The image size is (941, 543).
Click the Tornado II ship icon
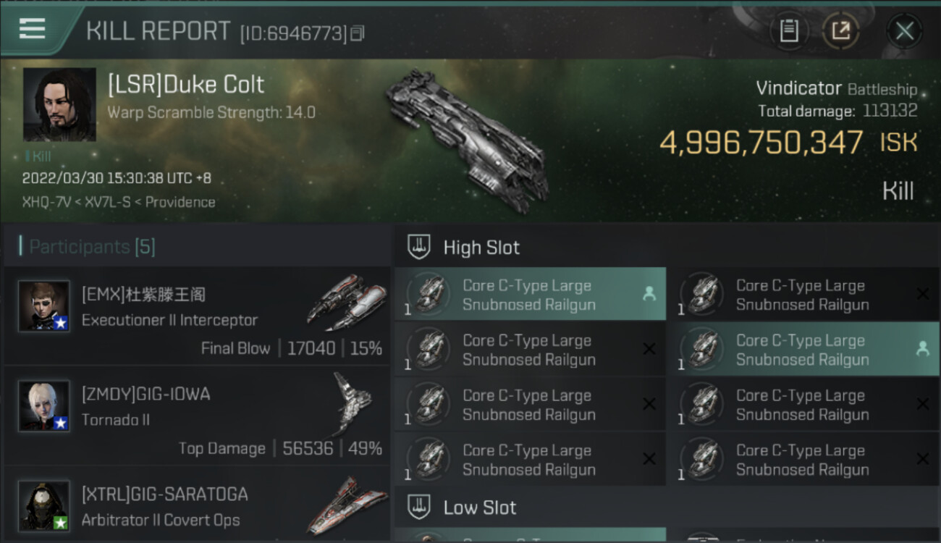[x=353, y=403]
